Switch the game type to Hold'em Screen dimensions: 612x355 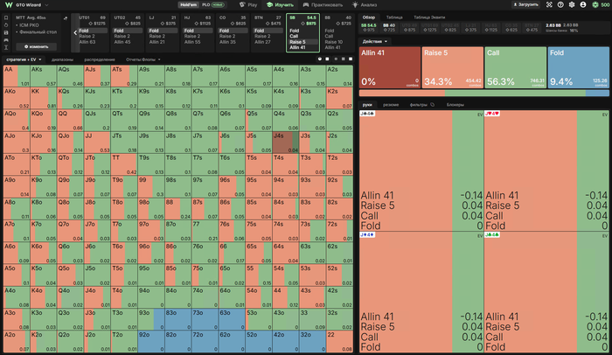pos(188,4)
